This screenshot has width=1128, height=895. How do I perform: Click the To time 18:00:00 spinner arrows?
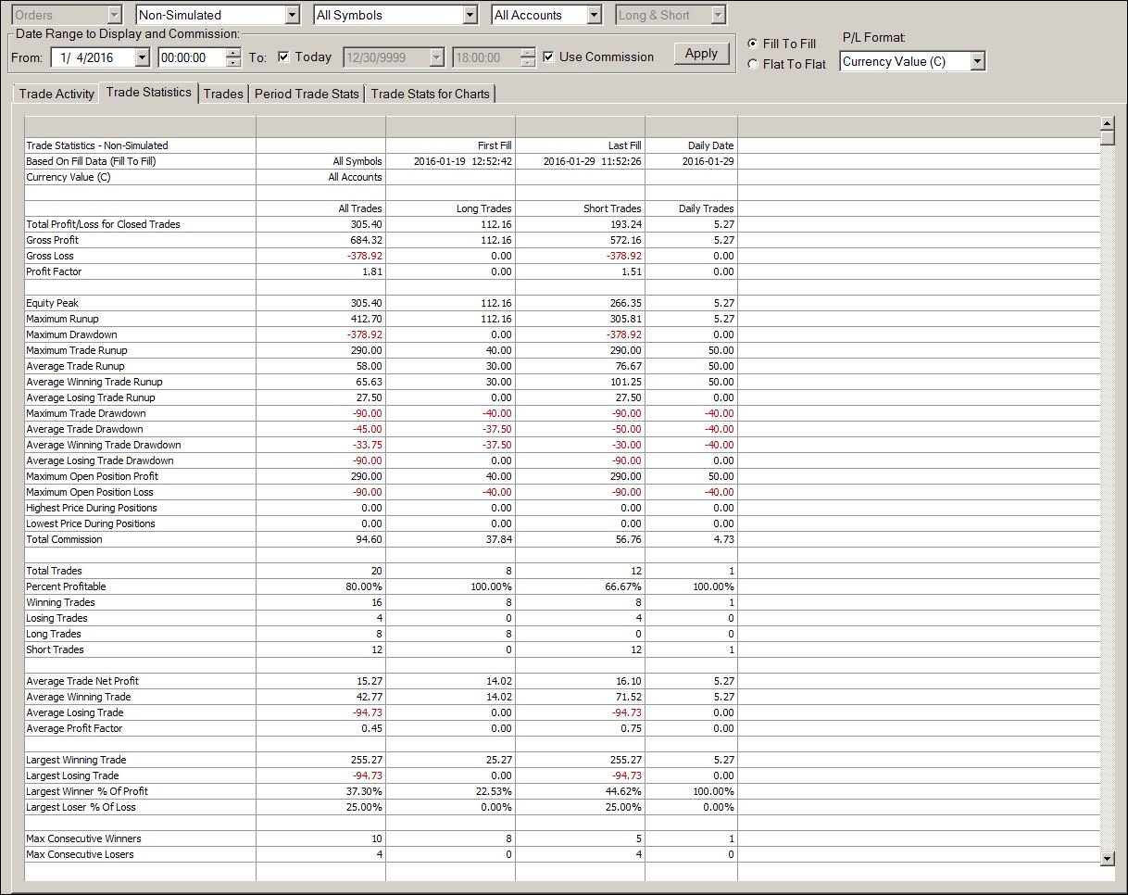pyautogui.click(x=528, y=57)
